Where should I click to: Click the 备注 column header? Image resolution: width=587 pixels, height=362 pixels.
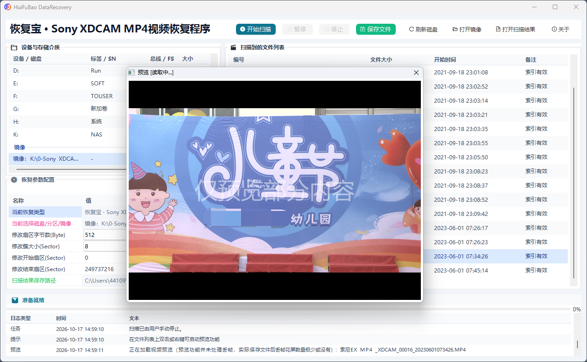(531, 60)
